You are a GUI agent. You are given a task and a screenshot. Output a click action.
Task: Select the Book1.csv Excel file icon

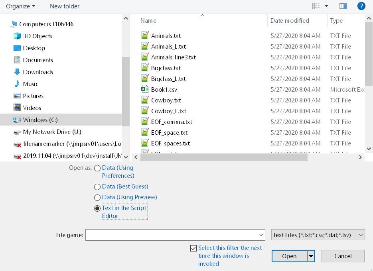click(x=144, y=89)
